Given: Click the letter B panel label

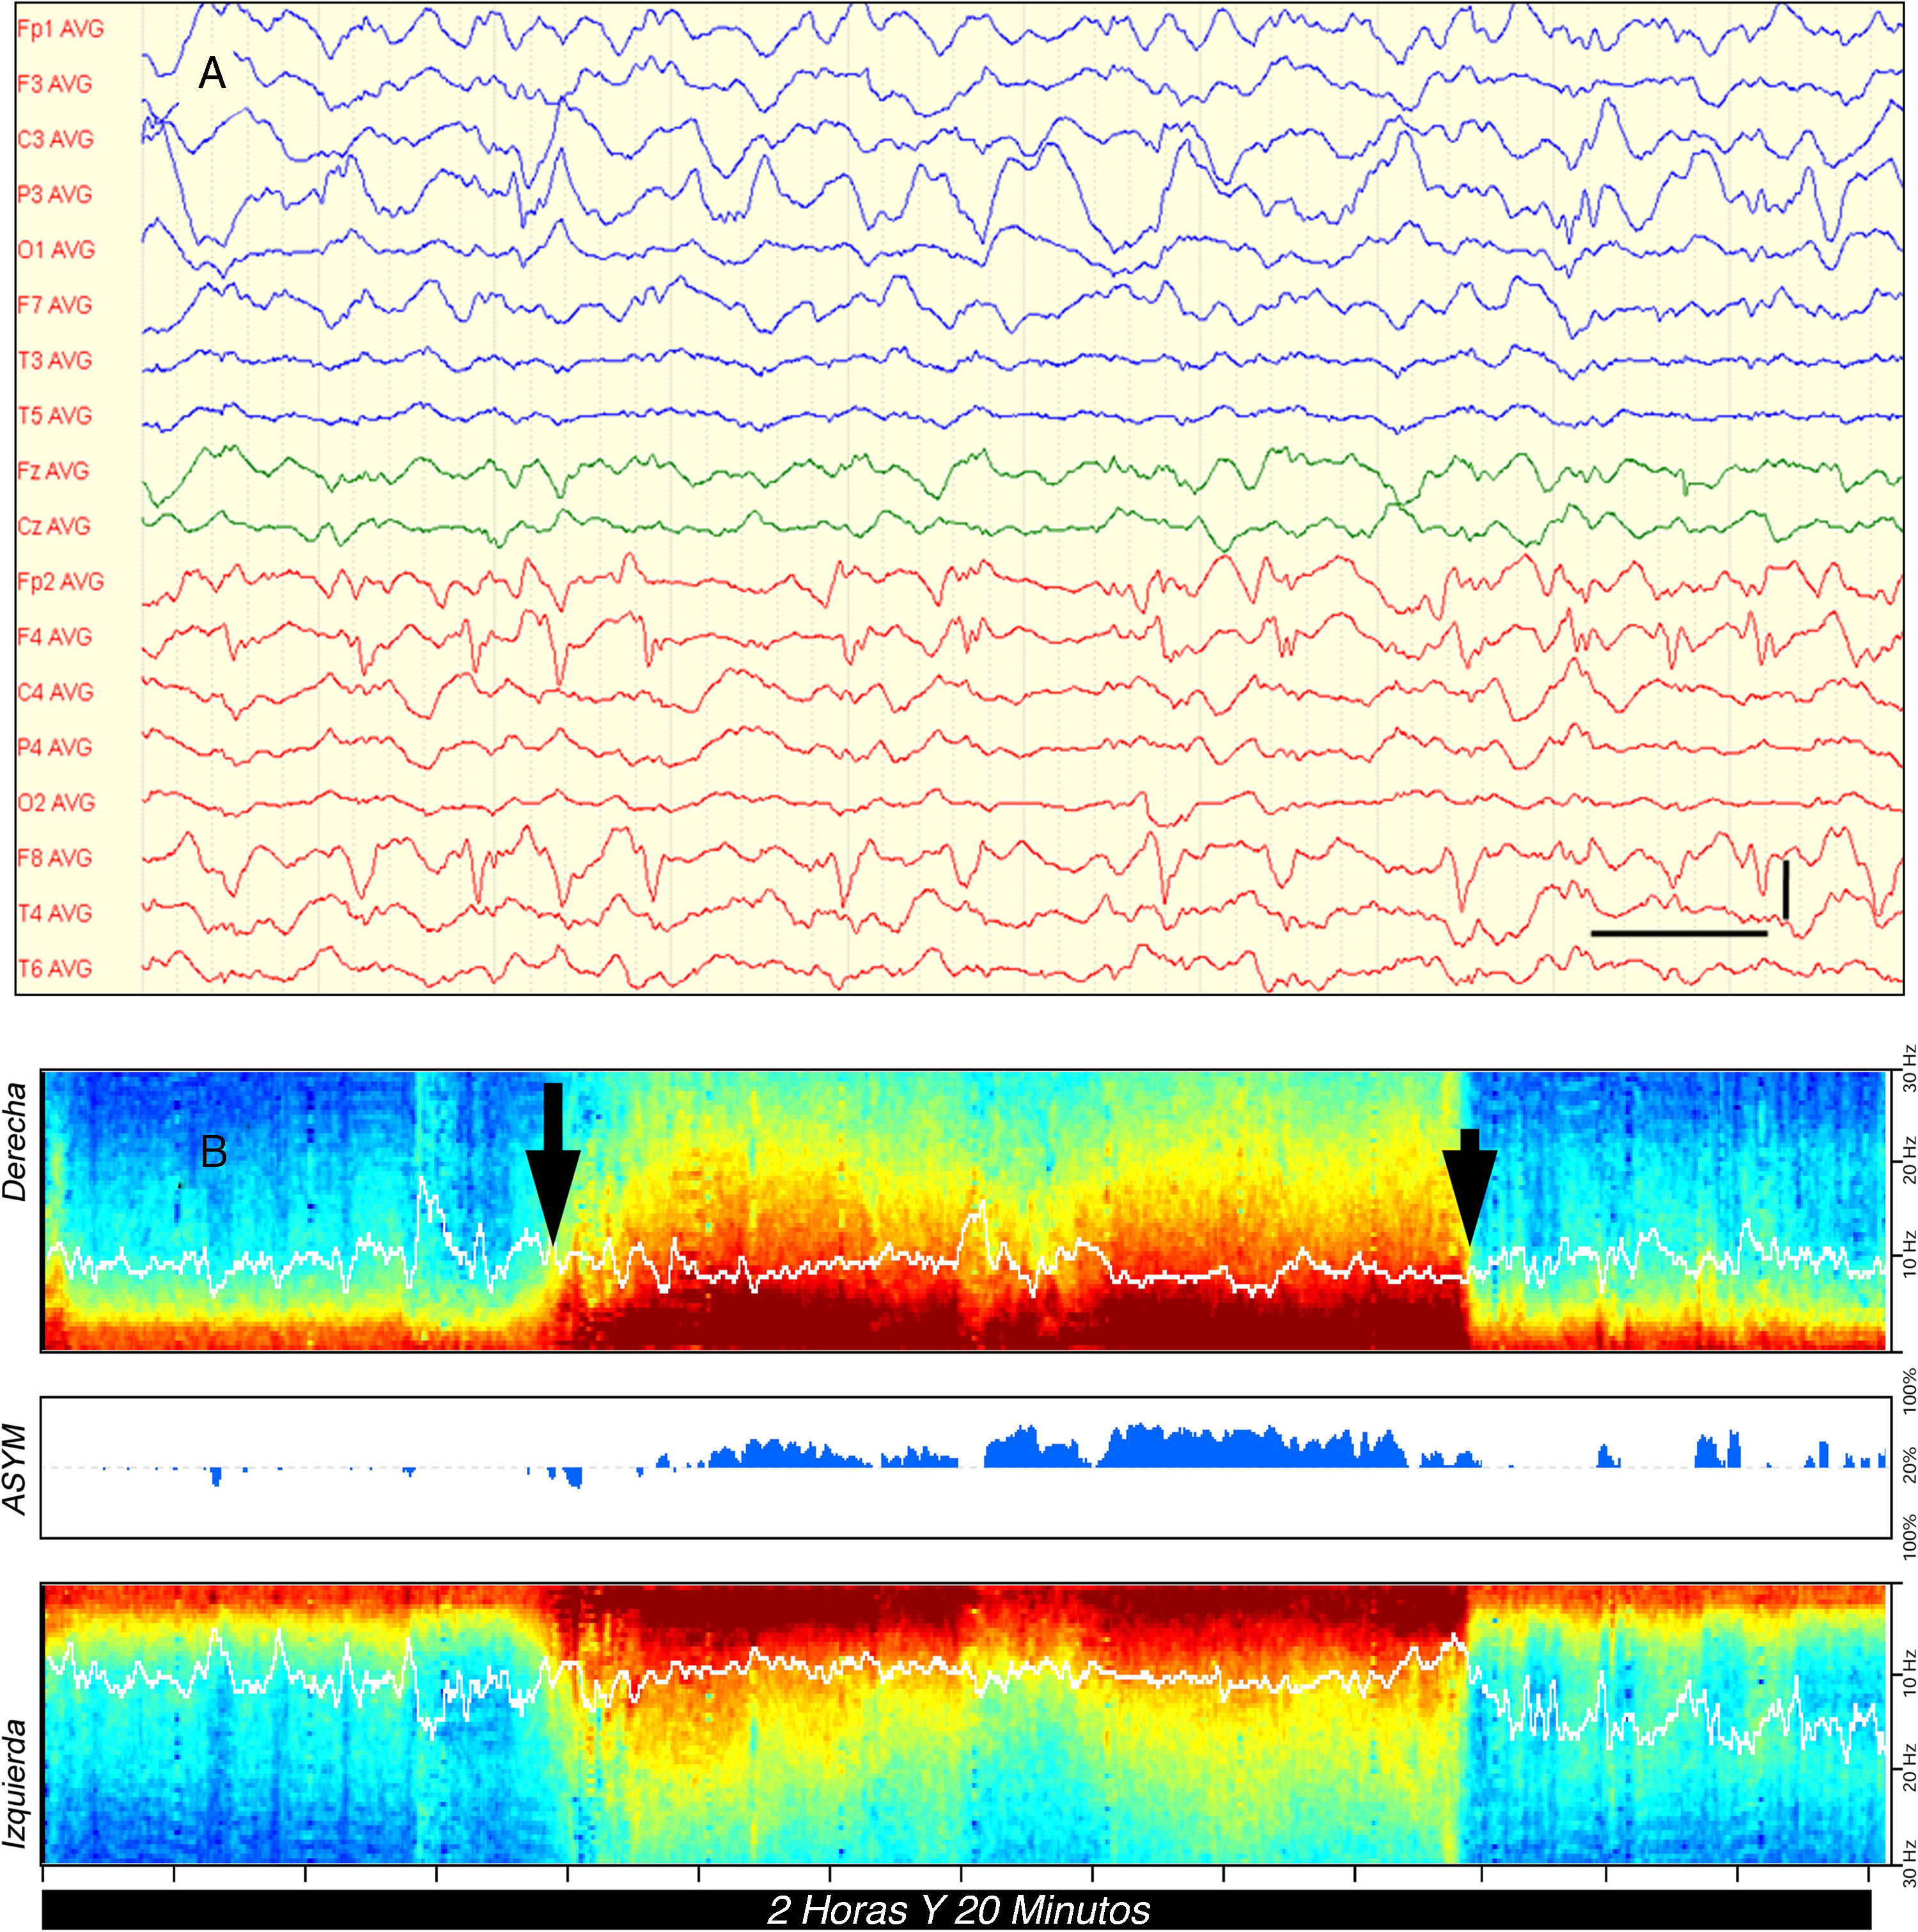Looking at the screenshot, I should [213, 1152].
